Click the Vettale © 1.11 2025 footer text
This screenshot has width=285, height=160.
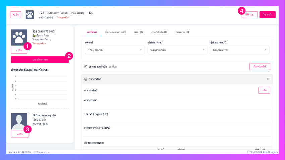pyautogui.click(x=20, y=152)
